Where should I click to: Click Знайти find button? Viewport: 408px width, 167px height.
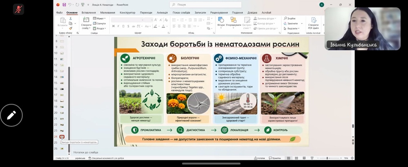(290, 18)
